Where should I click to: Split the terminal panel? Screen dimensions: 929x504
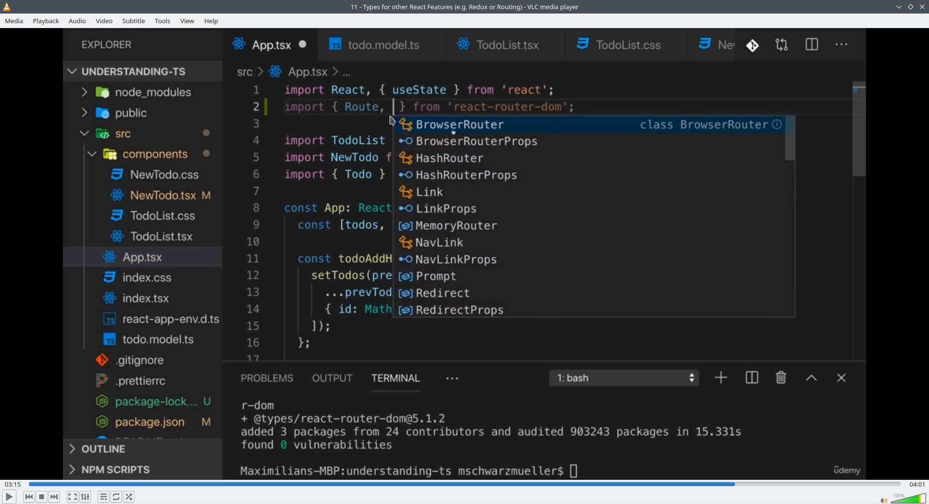[752, 378]
